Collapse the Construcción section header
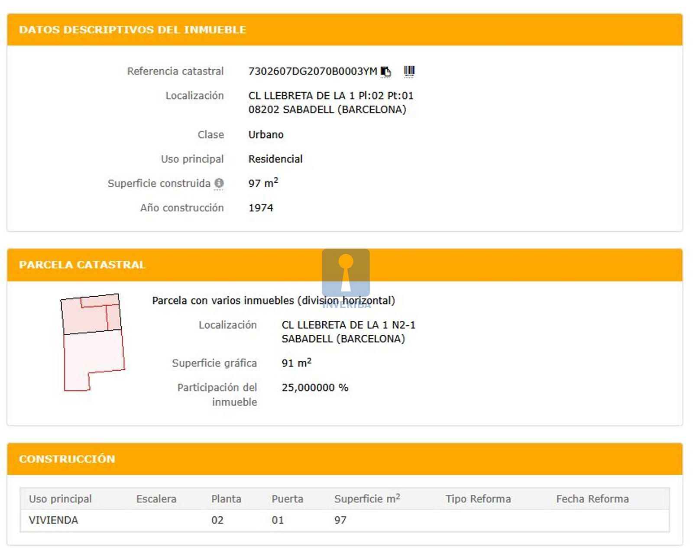The width and height of the screenshot is (693, 557). coord(67,459)
